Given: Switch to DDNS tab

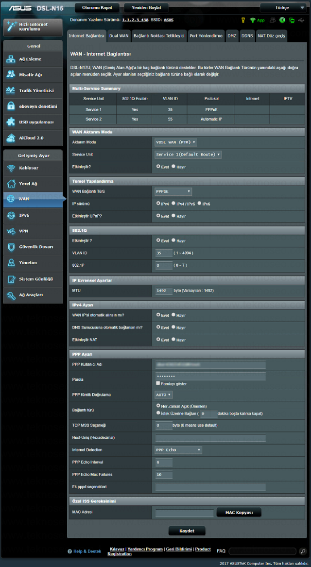Looking at the screenshot, I should coord(247,36).
